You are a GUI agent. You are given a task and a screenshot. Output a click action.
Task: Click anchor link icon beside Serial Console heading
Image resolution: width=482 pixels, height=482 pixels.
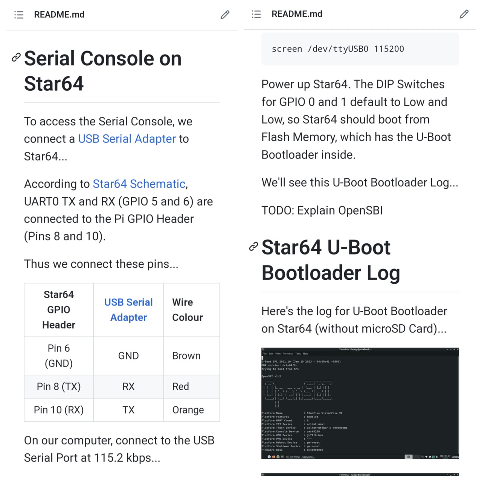pos(16,58)
